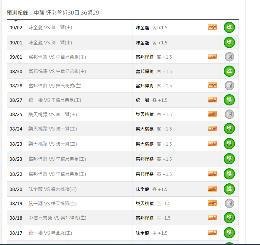Click the 準 result icon for 08/18
The height and width of the screenshot is (245, 260).
click(x=229, y=218)
